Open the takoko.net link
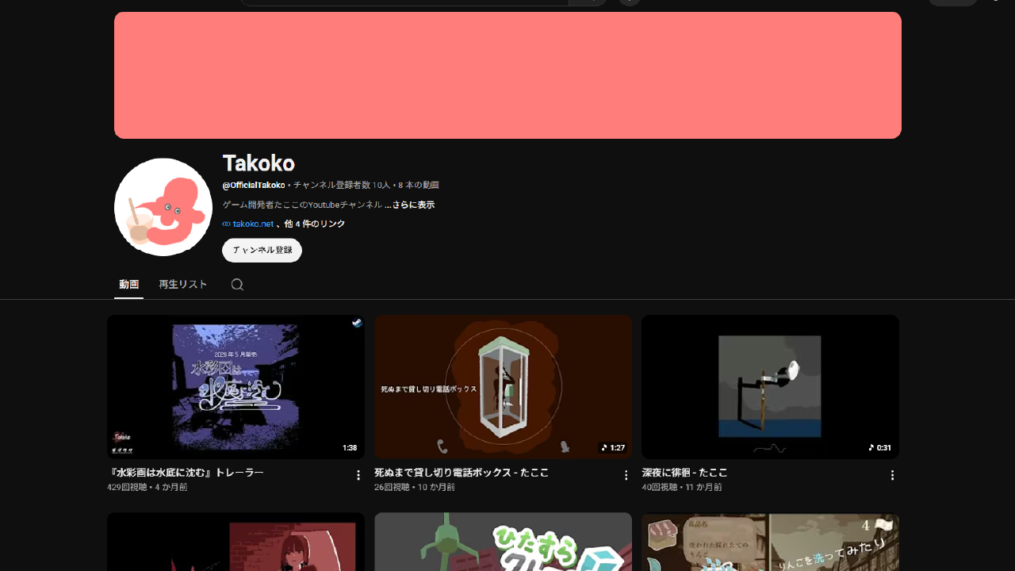The image size is (1015, 571). point(253,224)
